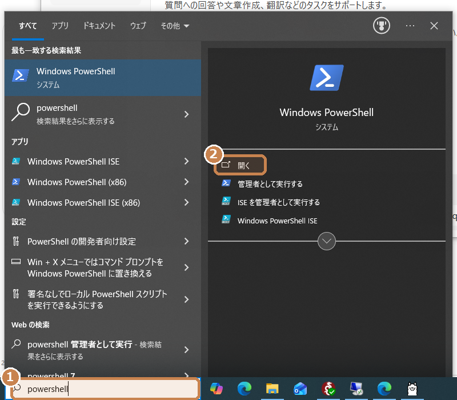Launch the second Edge icon on taskbar
Screen dimensions: 457x400
click(x=384, y=389)
